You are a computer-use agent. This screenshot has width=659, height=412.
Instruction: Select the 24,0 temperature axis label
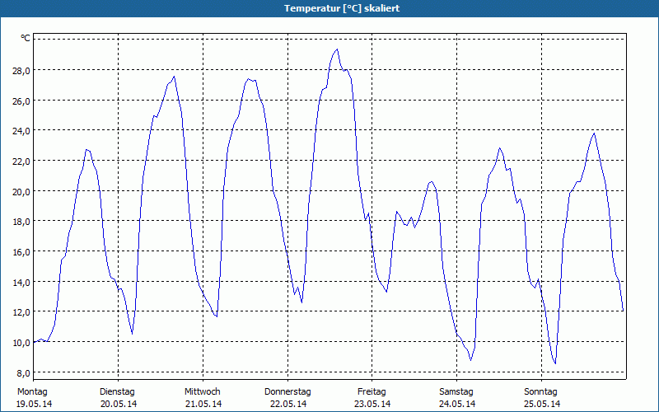coord(20,130)
